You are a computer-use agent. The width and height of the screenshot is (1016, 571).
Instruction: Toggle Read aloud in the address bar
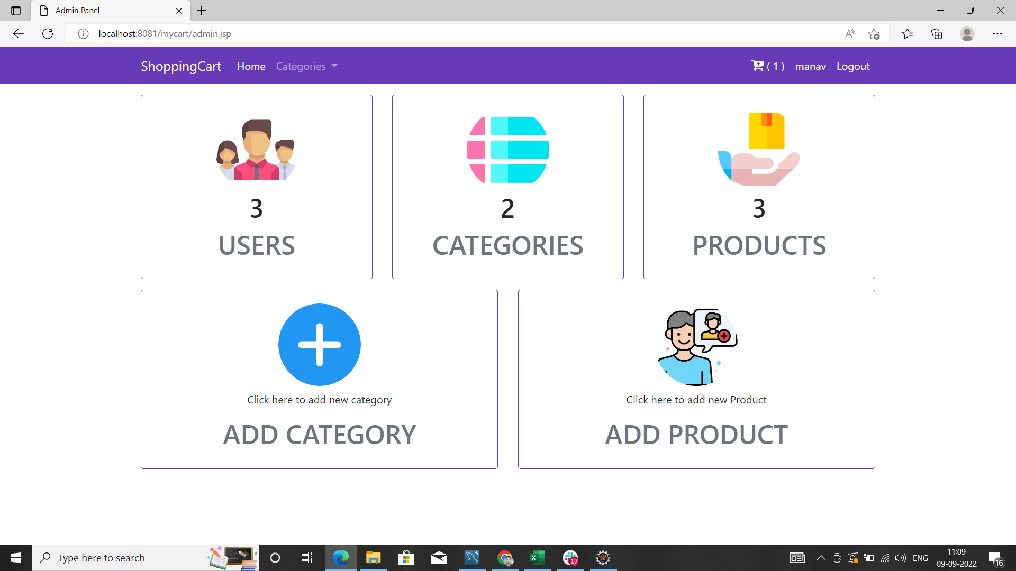point(850,33)
